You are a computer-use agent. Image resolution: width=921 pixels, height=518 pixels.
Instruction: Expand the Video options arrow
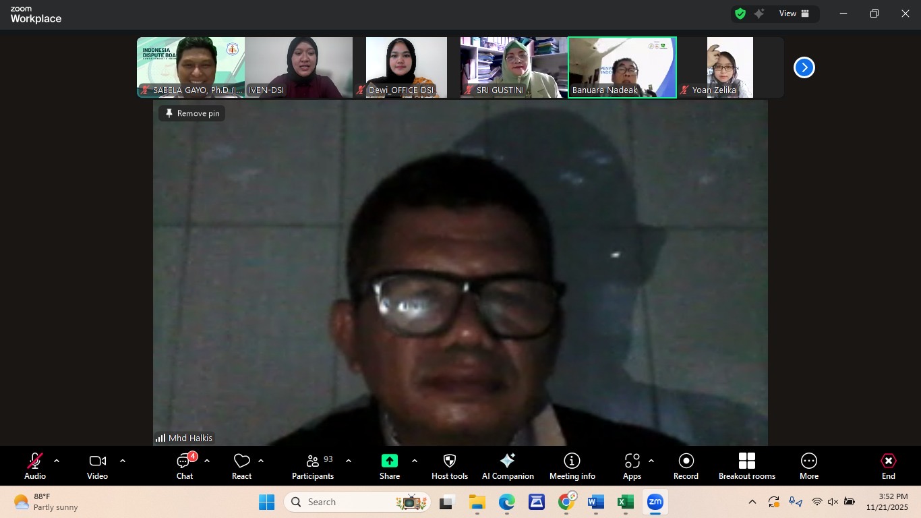pyautogui.click(x=123, y=461)
